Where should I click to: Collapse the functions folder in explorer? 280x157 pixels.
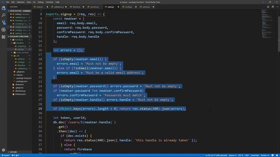[19, 40]
